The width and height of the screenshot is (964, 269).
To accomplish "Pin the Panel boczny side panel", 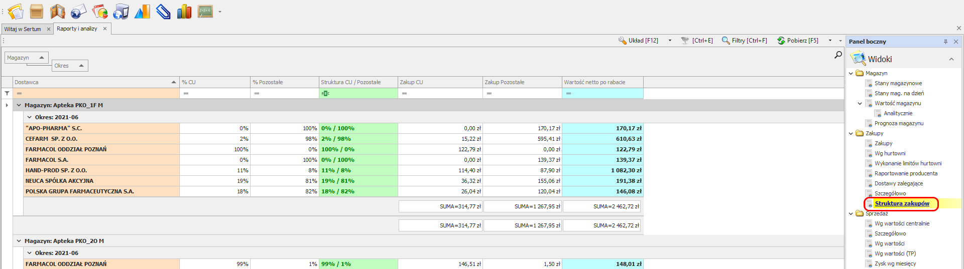I will (x=945, y=42).
